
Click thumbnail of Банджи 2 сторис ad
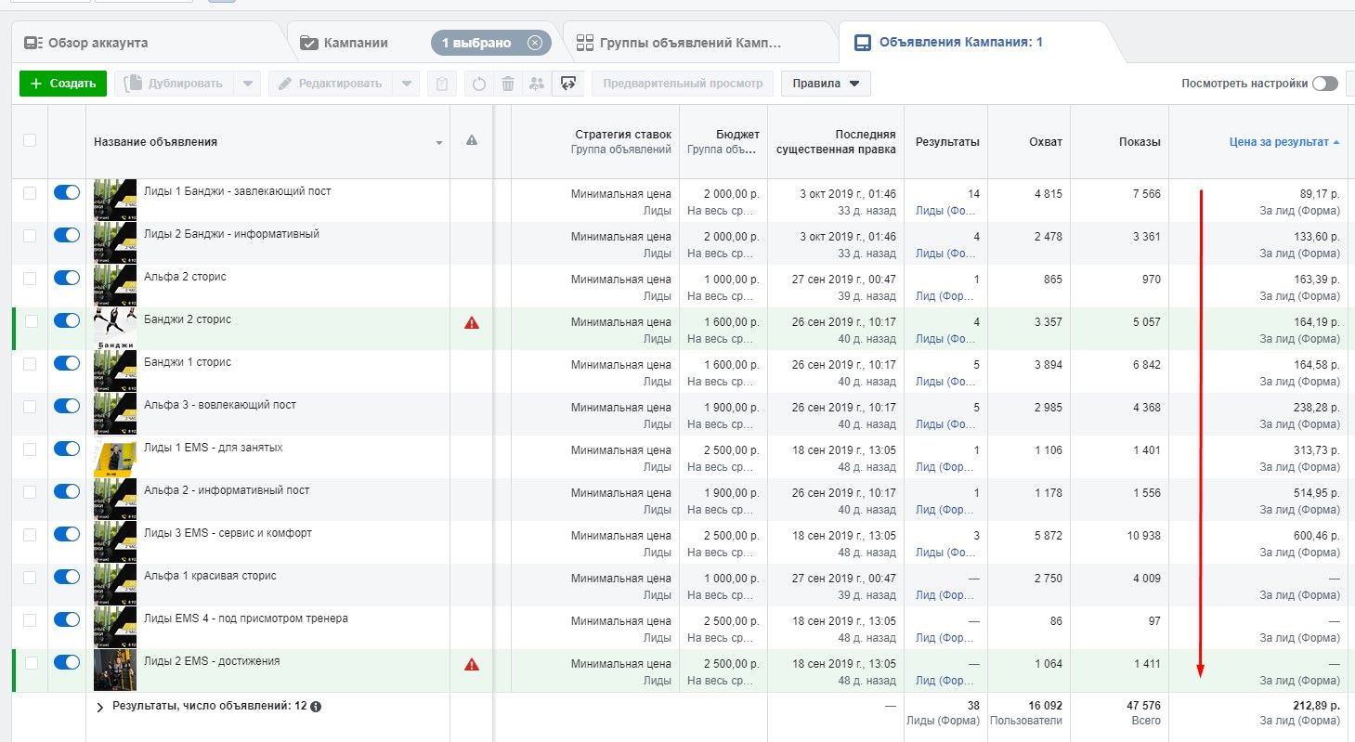pyautogui.click(x=115, y=329)
